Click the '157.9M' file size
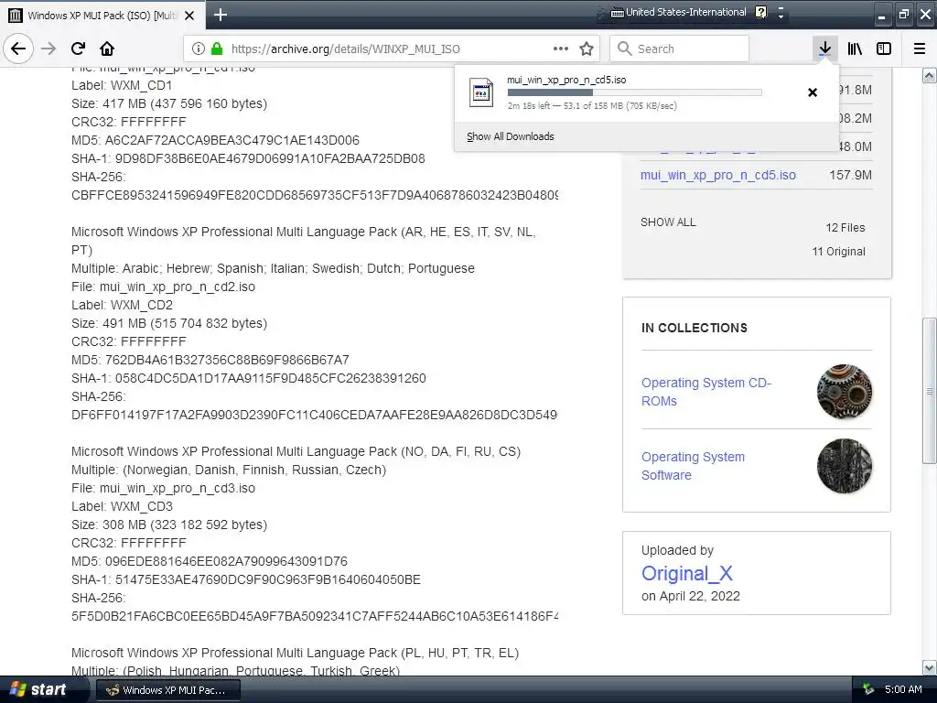 [x=850, y=175]
